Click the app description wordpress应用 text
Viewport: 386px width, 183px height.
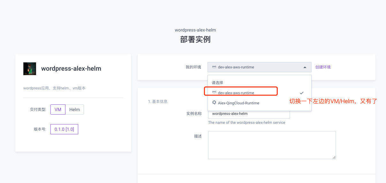pos(54,88)
